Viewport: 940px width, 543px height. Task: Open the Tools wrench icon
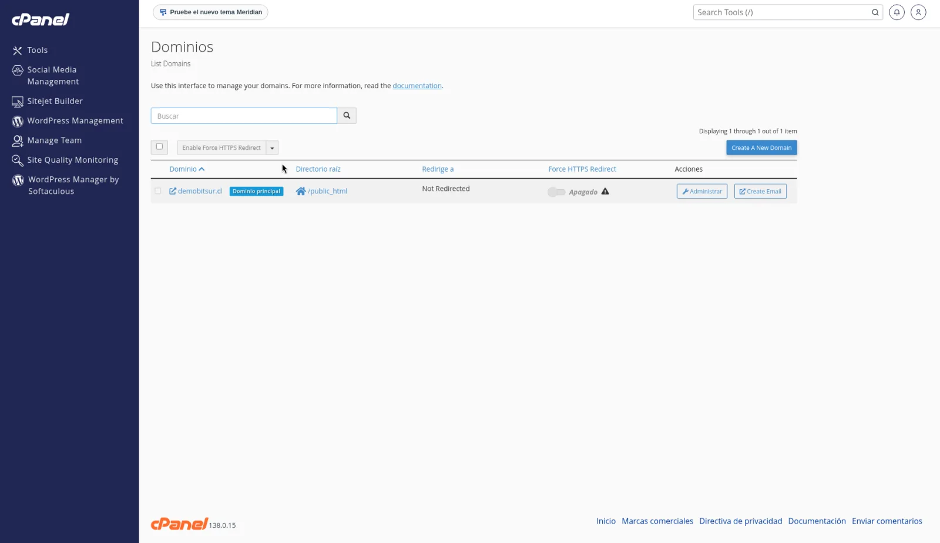[x=18, y=51]
